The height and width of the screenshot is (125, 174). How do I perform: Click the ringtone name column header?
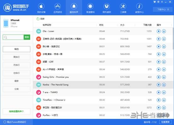[47, 25]
